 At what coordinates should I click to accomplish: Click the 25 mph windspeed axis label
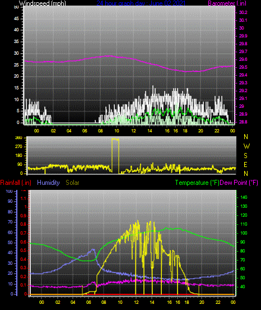coord(16,65)
